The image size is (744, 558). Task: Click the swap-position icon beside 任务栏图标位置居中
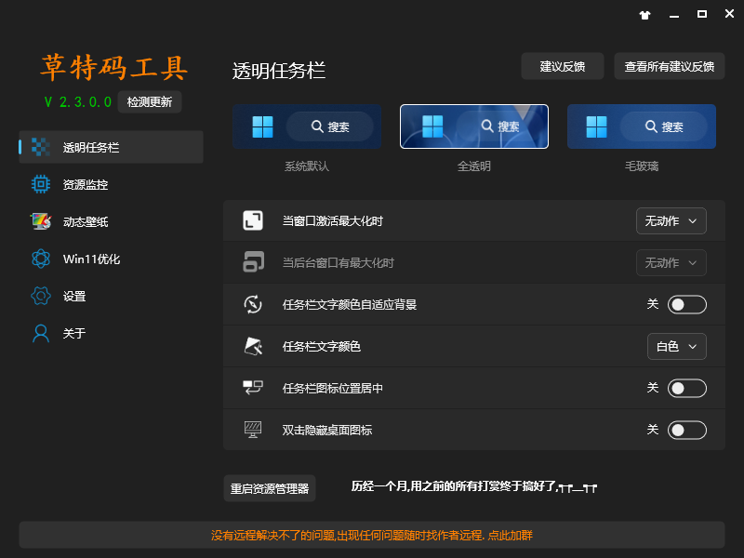pos(253,388)
